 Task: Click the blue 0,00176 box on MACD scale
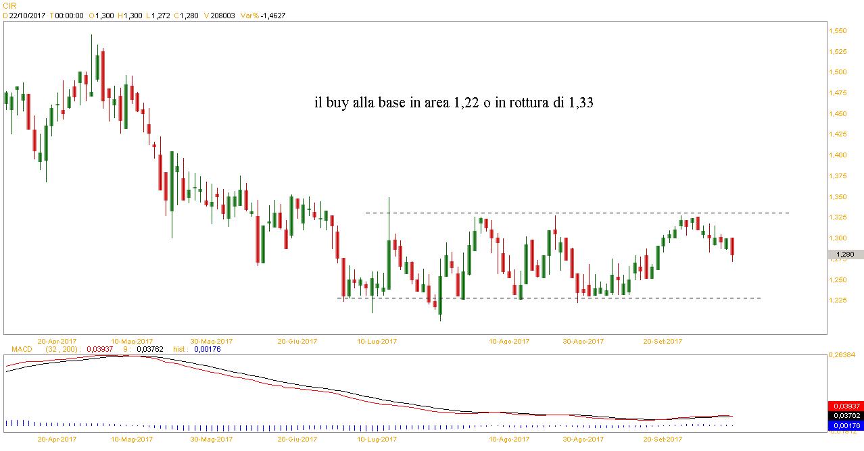point(845,426)
